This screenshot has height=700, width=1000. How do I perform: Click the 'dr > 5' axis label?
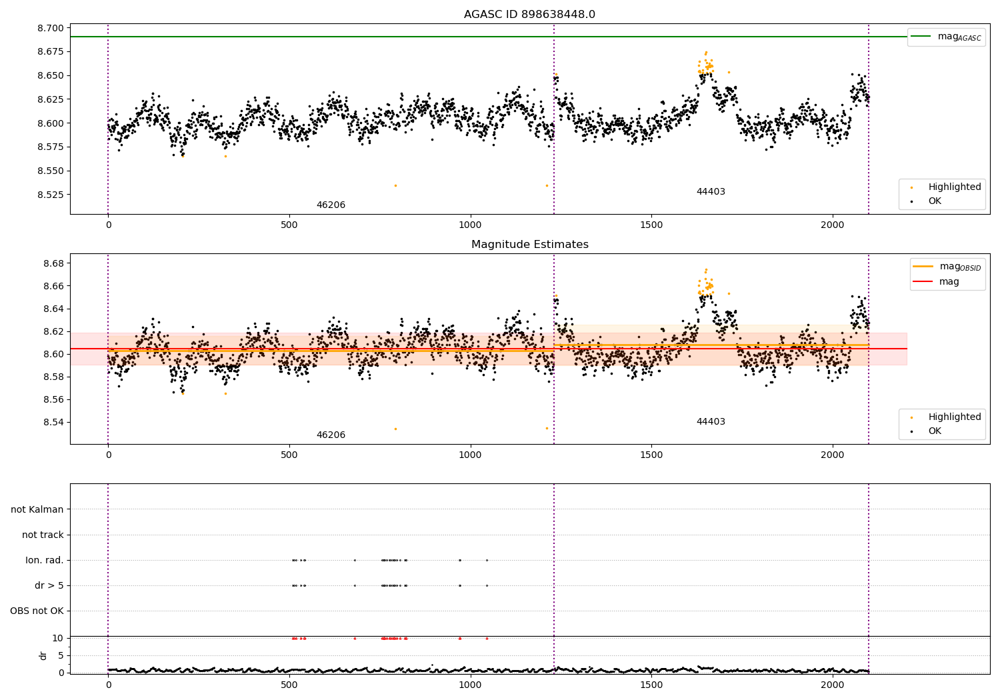pyautogui.click(x=49, y=585)
